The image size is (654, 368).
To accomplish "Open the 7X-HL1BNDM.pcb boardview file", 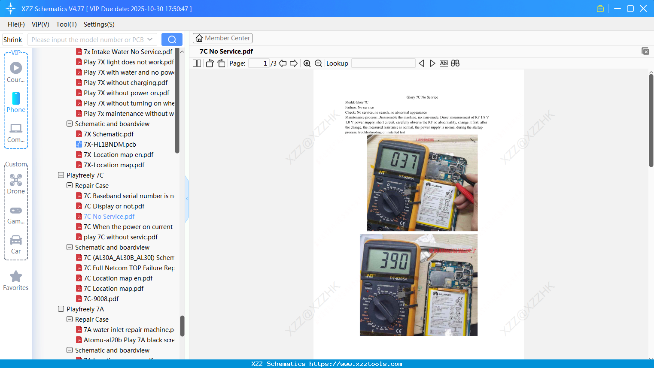I will 106,145.
